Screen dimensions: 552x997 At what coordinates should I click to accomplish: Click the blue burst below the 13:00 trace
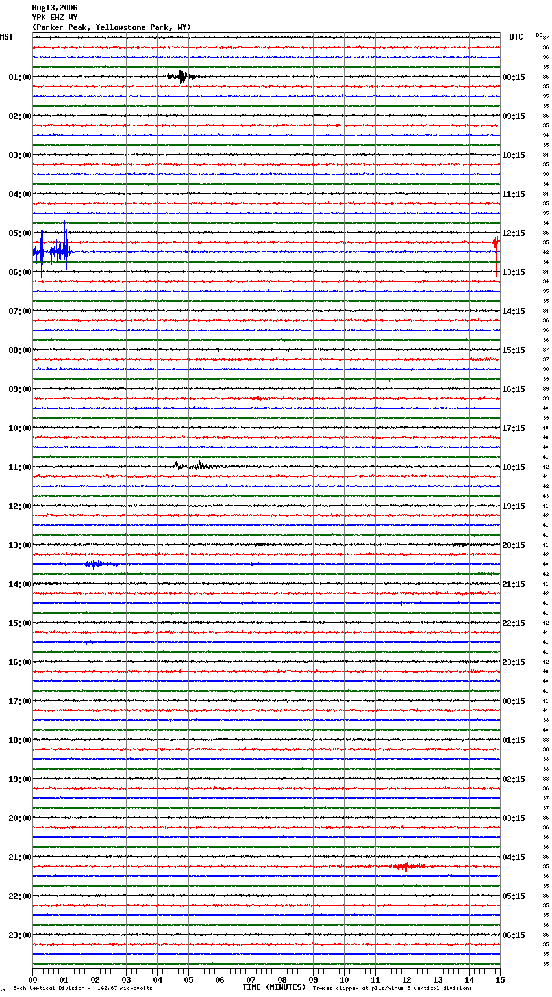[x=97, y=564]
